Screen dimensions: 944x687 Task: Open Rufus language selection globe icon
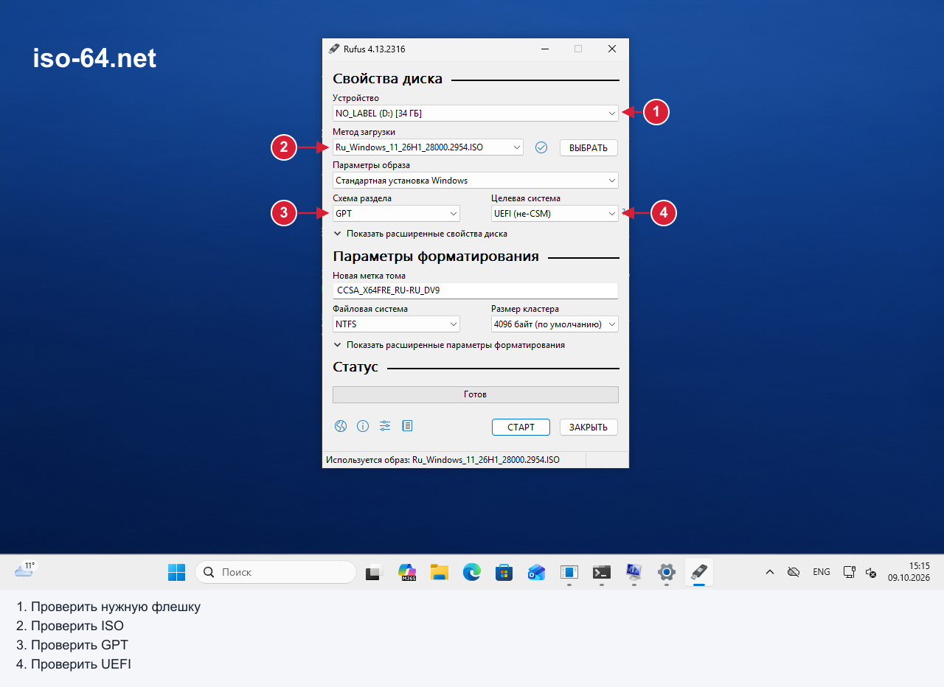tap(341, 426)
